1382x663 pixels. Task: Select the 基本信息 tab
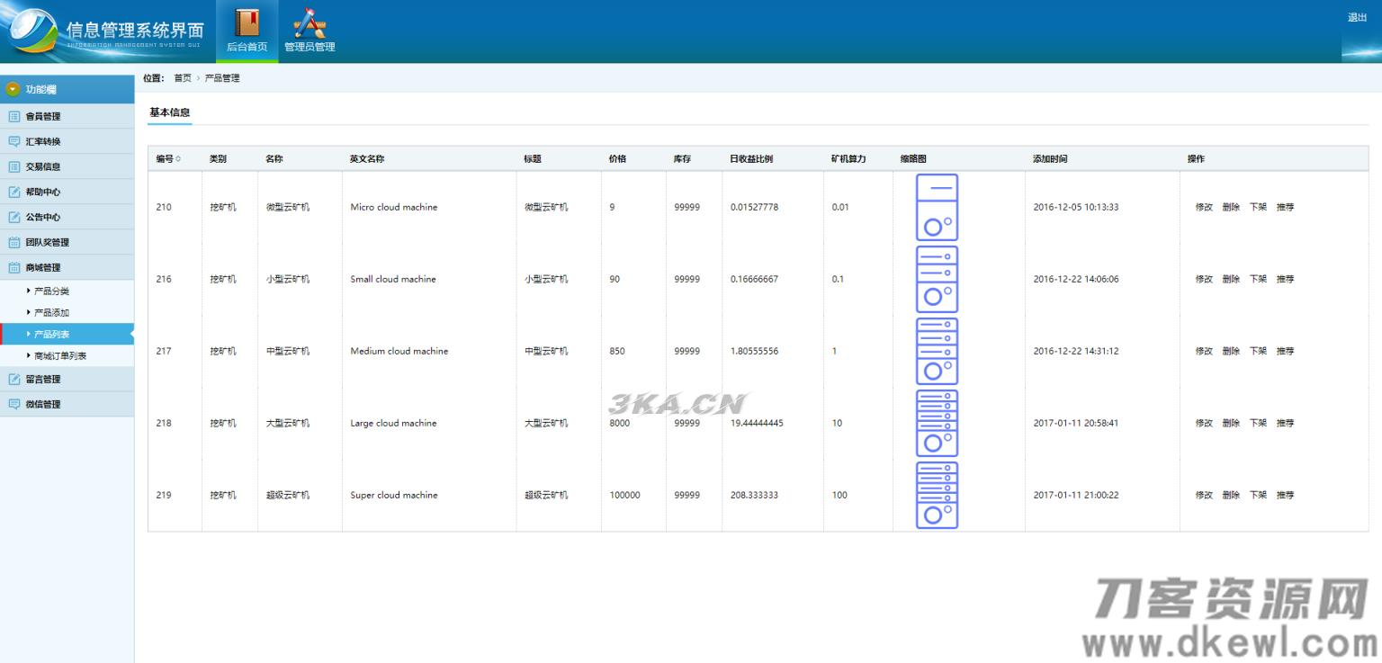pyautogui.click(x=169, y=112)
